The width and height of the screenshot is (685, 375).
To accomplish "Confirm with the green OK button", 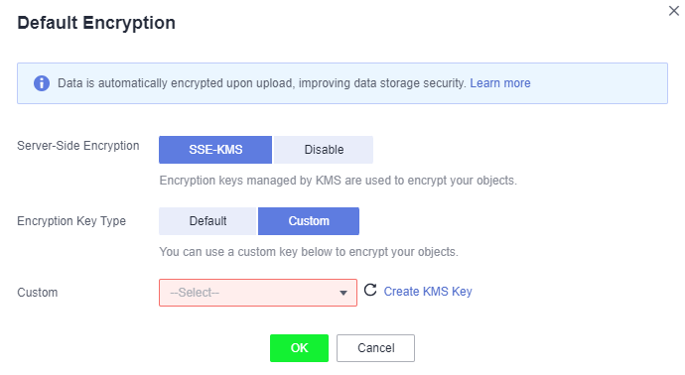I will [x=299, y=348].
